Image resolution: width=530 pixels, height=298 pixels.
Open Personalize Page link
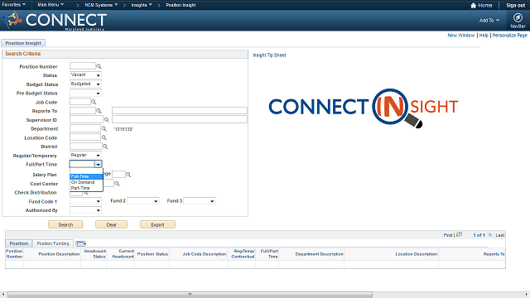click(510, 35)
